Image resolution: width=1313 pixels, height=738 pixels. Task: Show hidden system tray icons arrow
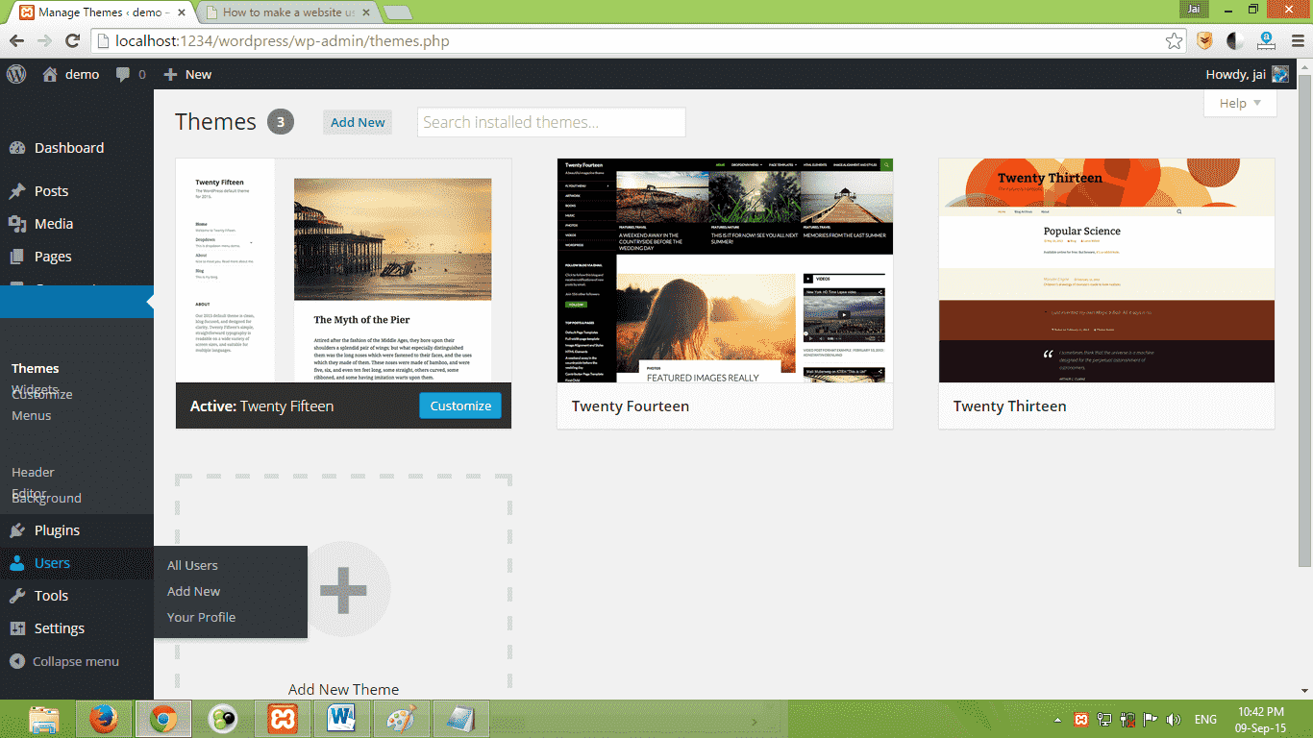[1058, 719]
